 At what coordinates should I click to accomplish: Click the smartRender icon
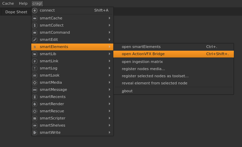pyautogui.click(x=35, y=104)
